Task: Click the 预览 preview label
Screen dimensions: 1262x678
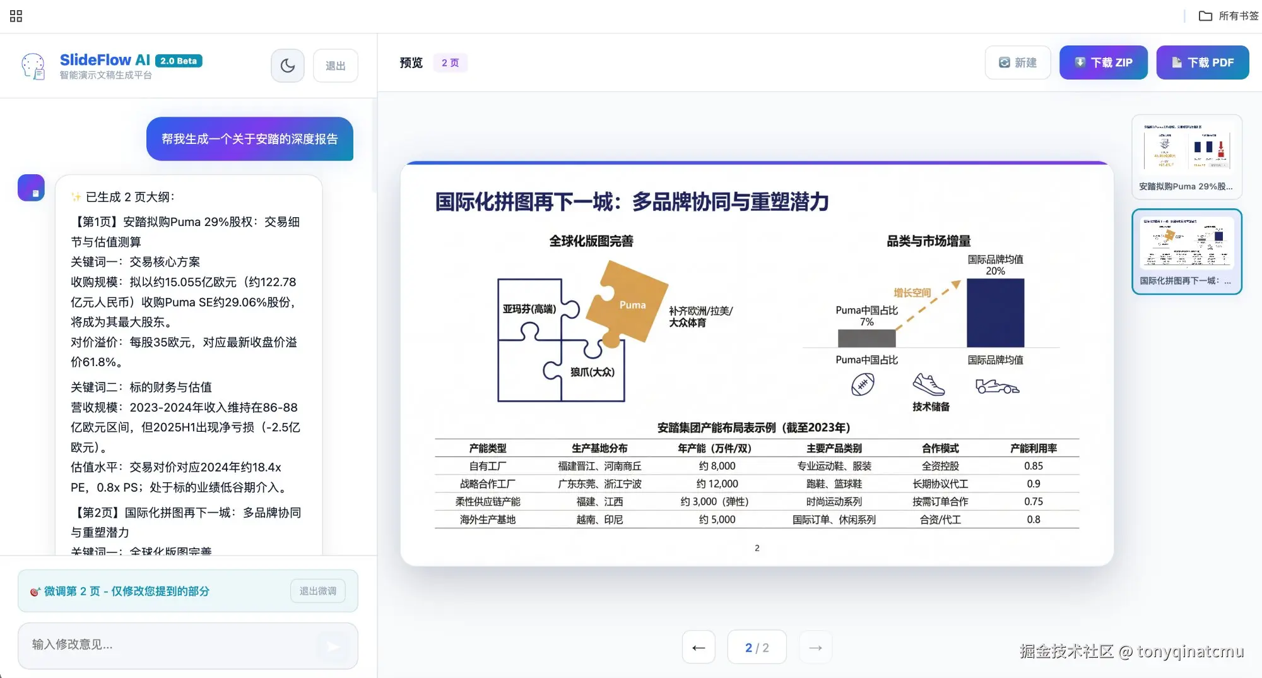Action: (x=411, y=62)
